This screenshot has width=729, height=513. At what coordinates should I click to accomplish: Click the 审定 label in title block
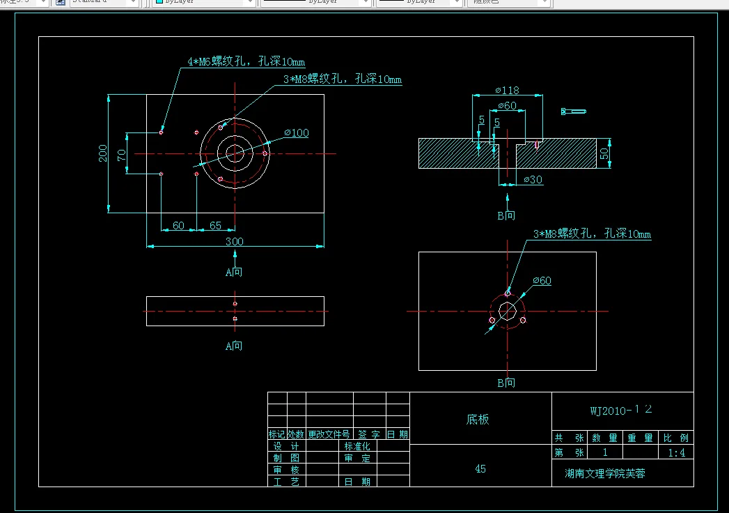point(357,458)
